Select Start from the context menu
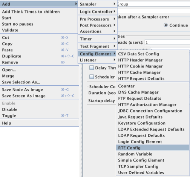Image resolution: width=190 pixels, height=177 pixels. [x=39, y=18]
